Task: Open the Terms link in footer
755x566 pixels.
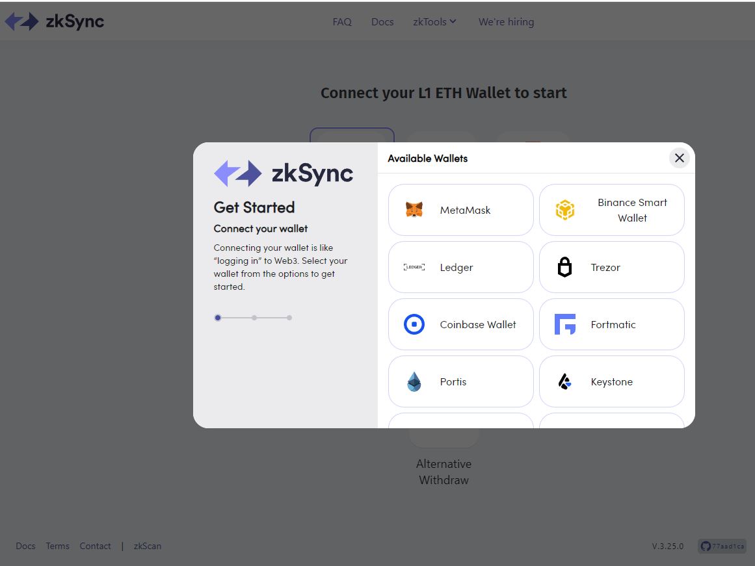Action: tap(58, 546)
